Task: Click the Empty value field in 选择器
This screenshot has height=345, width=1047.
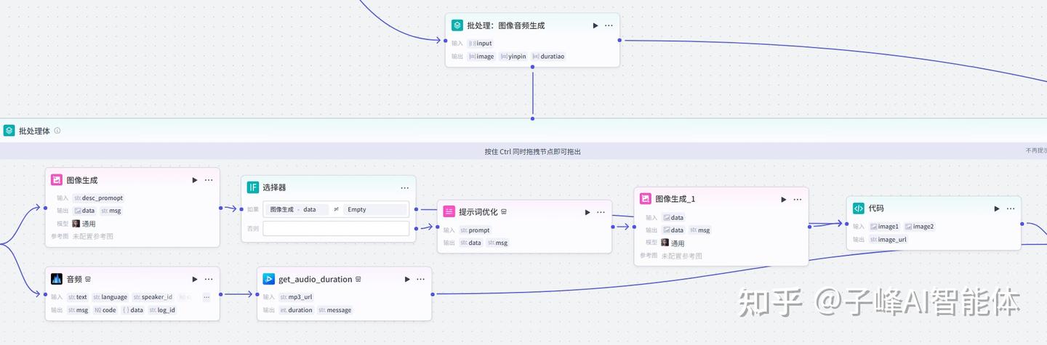Action: click(x=376, y=209)
